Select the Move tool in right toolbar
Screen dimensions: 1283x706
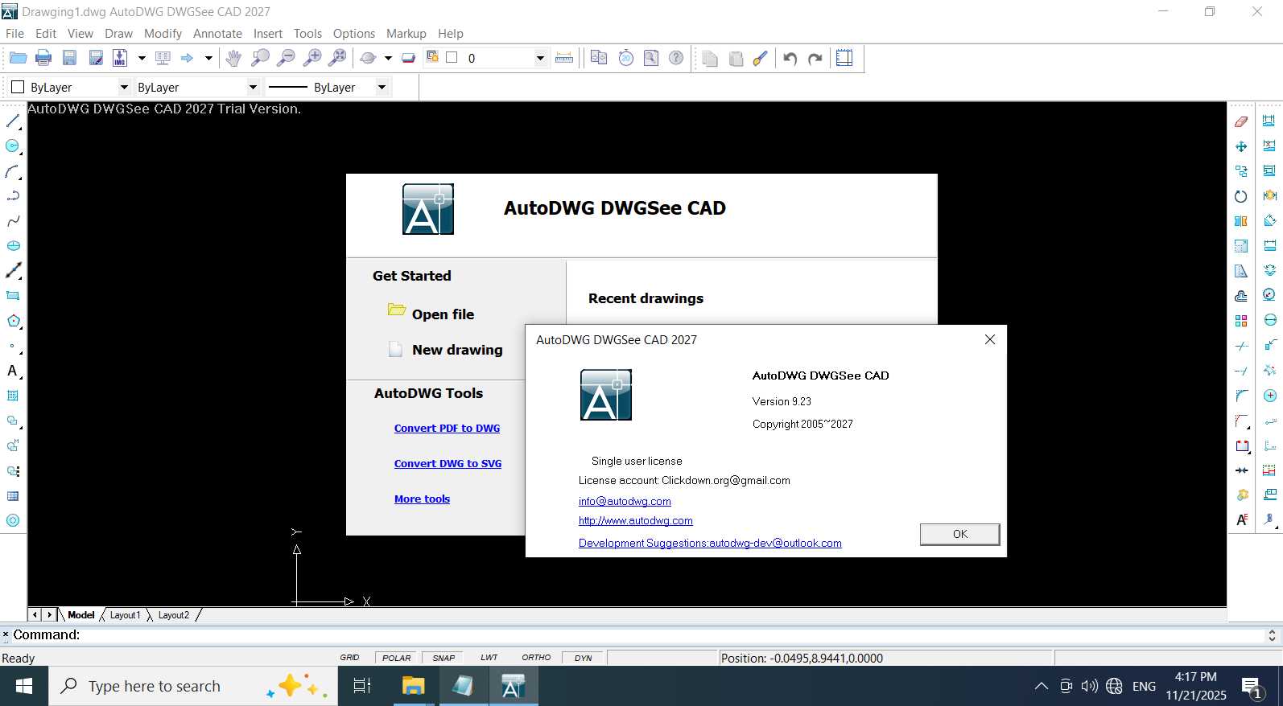point(1241,146)
